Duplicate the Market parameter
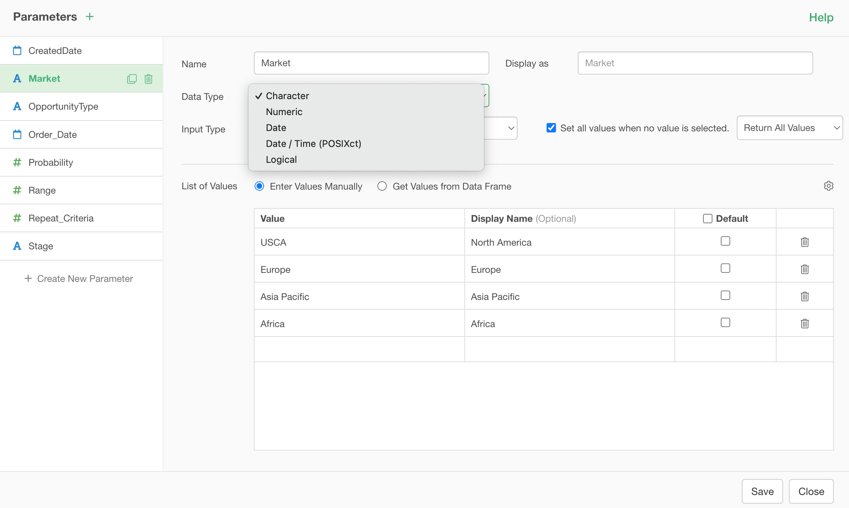 132,79
